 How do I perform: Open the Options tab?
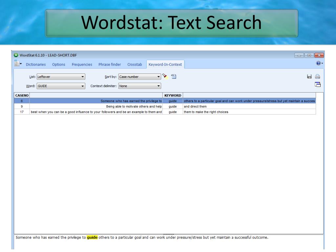click(x=58, y=65)
